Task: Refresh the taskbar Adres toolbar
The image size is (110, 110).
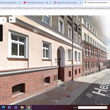Action: [x=106, y=108]
